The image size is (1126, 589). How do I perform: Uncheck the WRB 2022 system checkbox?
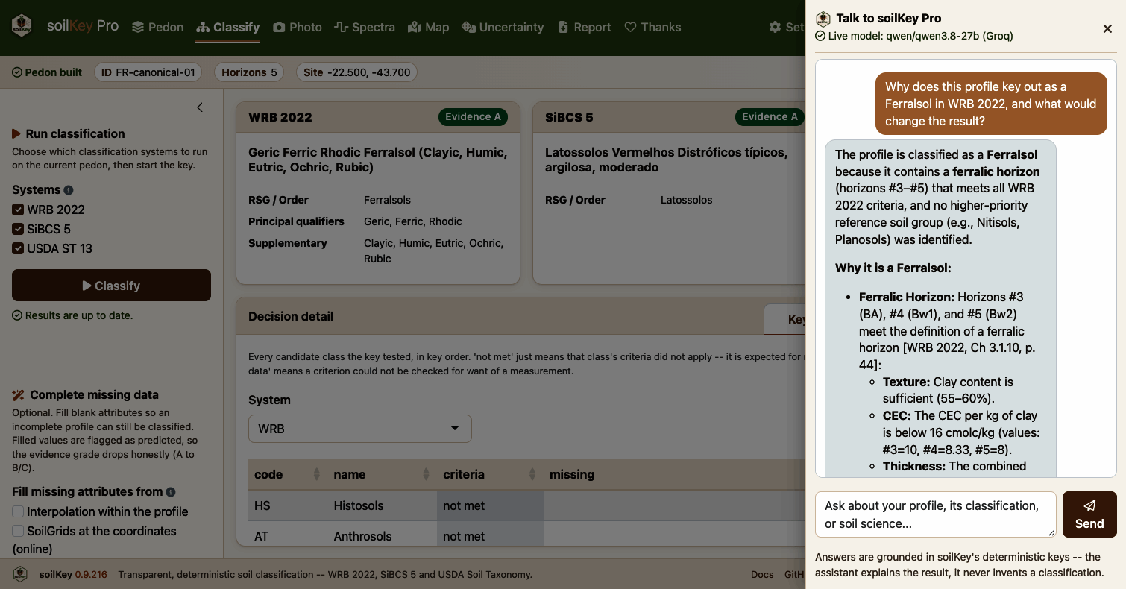coord(18,210)
